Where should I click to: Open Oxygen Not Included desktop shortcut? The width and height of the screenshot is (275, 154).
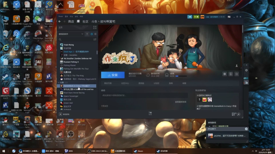[x=27, y=21]
